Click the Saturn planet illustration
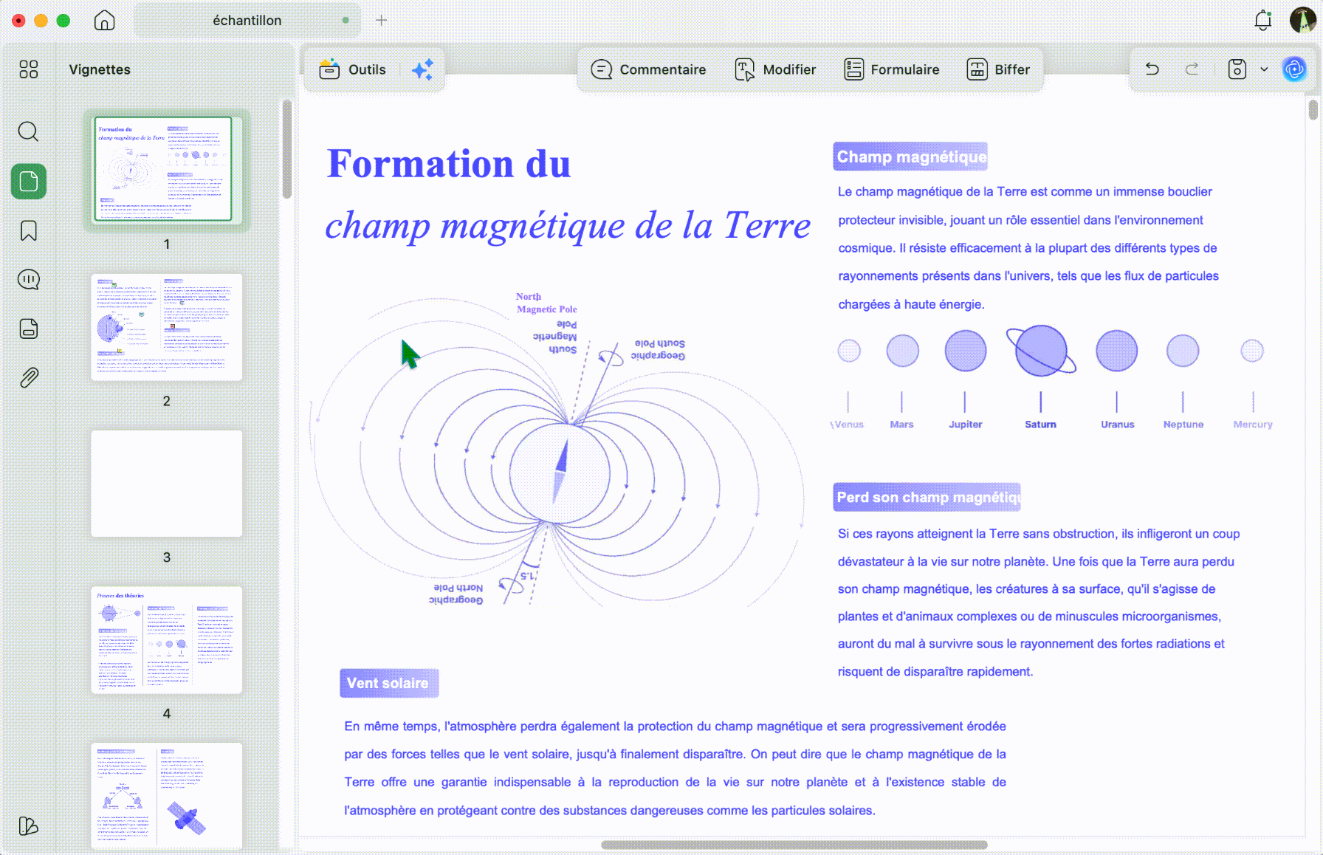Screen dimensions: 1323x855 (1041, 351)
